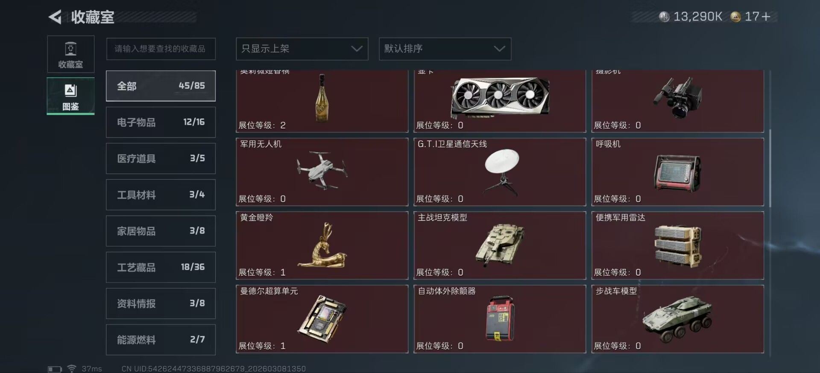Expand the 默认排序 sort dropdown
Viewport: 820px width, 373px height.
point(445,49)
